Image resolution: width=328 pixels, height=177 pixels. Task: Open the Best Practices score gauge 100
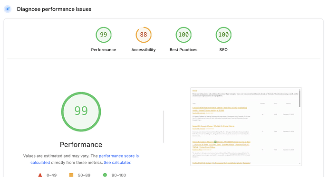click(x=183, y=35)
